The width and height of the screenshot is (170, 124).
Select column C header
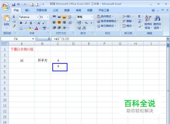click(58, 44)
